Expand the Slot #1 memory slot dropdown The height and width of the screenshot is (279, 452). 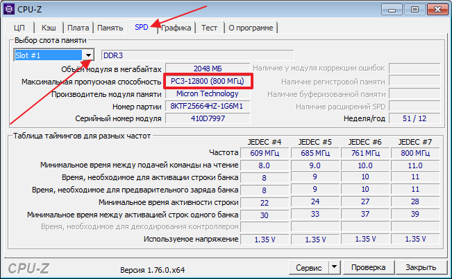pyautogui.click(x=88, y=55)
